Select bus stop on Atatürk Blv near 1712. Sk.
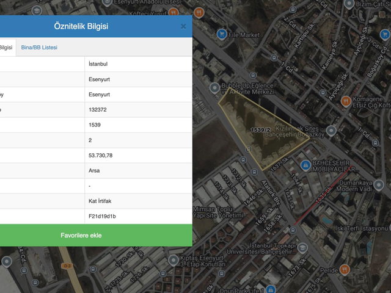The image size is (391, 293). tap(254, 172)
